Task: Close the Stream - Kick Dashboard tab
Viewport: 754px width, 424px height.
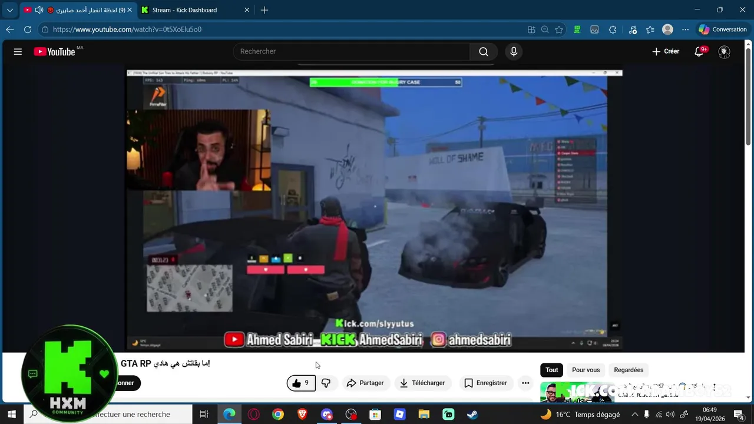Action: [x=247, y=10]
